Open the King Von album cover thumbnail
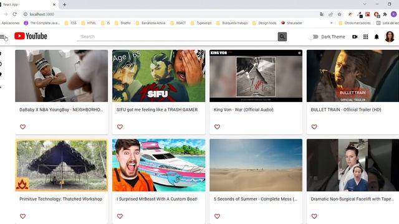This screenshot has height=224, width=399. (256, 76)
